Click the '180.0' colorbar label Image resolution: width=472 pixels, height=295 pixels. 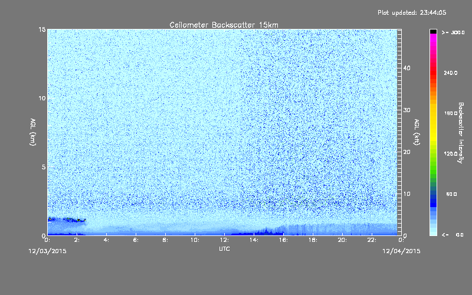pos(451,113)
